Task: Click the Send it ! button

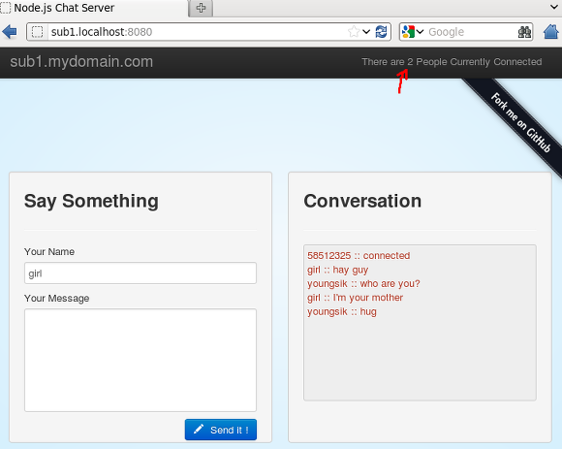Action: click(x=221, y=430)
